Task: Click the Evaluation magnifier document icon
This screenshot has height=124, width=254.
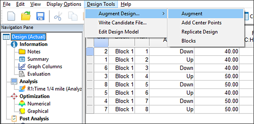Action: [x=22, y=74]
